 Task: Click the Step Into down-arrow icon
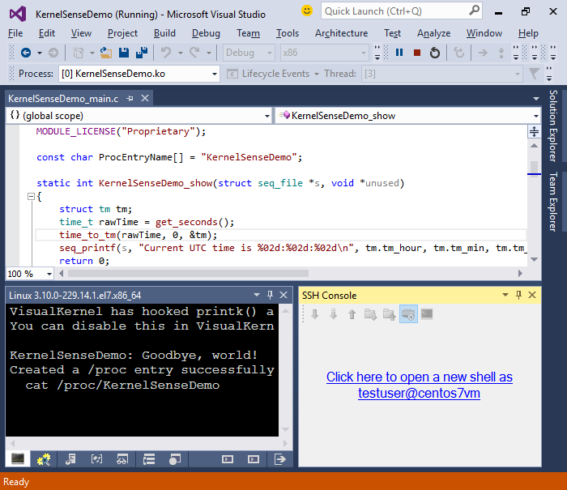[501, 53]
